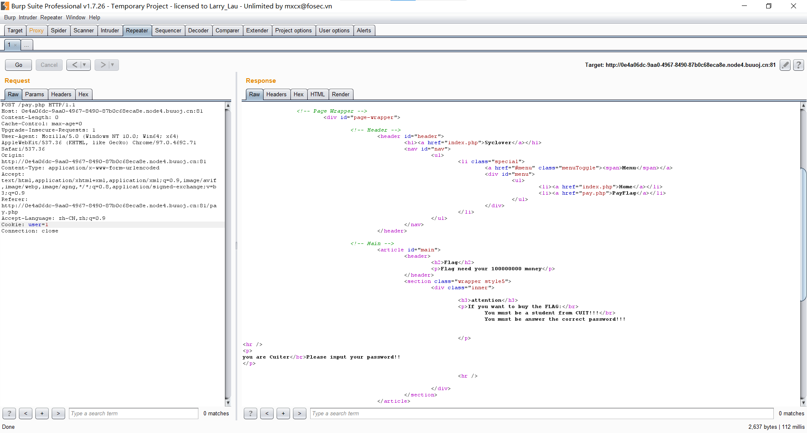
Task: Switch to the Proxy tab
Action: click(x=36, y=30)
